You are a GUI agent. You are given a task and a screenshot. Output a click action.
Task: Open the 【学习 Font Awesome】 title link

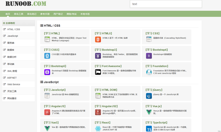coord(108,66)
